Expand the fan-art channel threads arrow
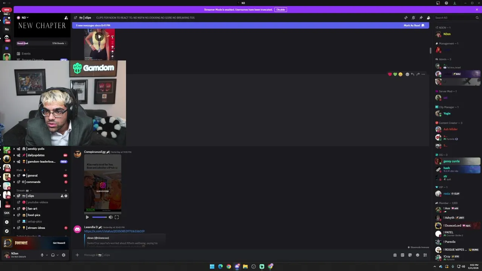Screen dimensions: 482x271 (14, 209)
